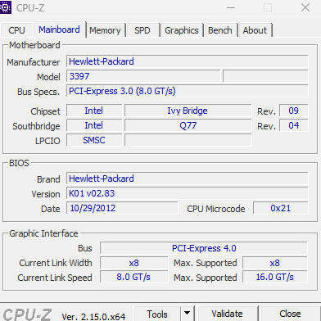Expand the Tools dropdown arrow
Viewport: 321px width, 321px height.
pyautogui.click(x=187, y=314)
